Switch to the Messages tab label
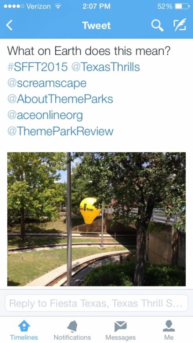Viewport: 193px width, 343px height. [120, 338]
